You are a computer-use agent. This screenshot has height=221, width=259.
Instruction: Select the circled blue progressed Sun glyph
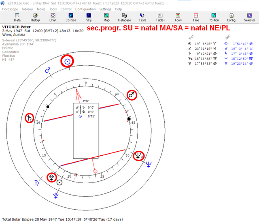[67, 61]
